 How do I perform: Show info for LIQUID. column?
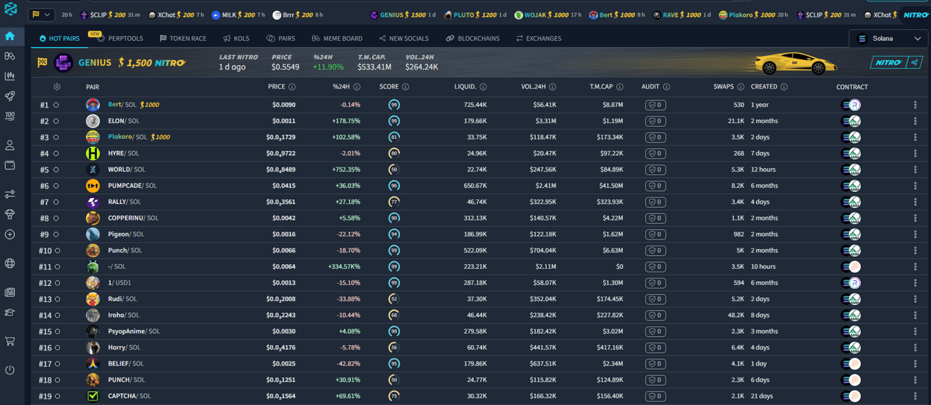coord(483,87)
